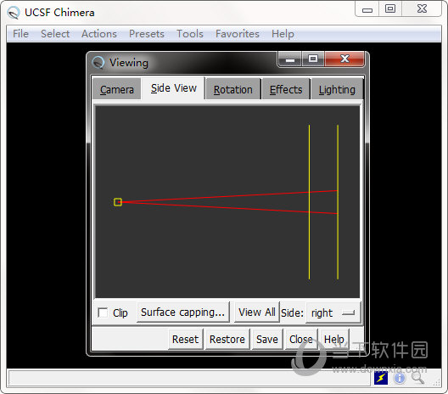448x394 pixels.
Task: Click the View All button
Action: pos(256,312)
